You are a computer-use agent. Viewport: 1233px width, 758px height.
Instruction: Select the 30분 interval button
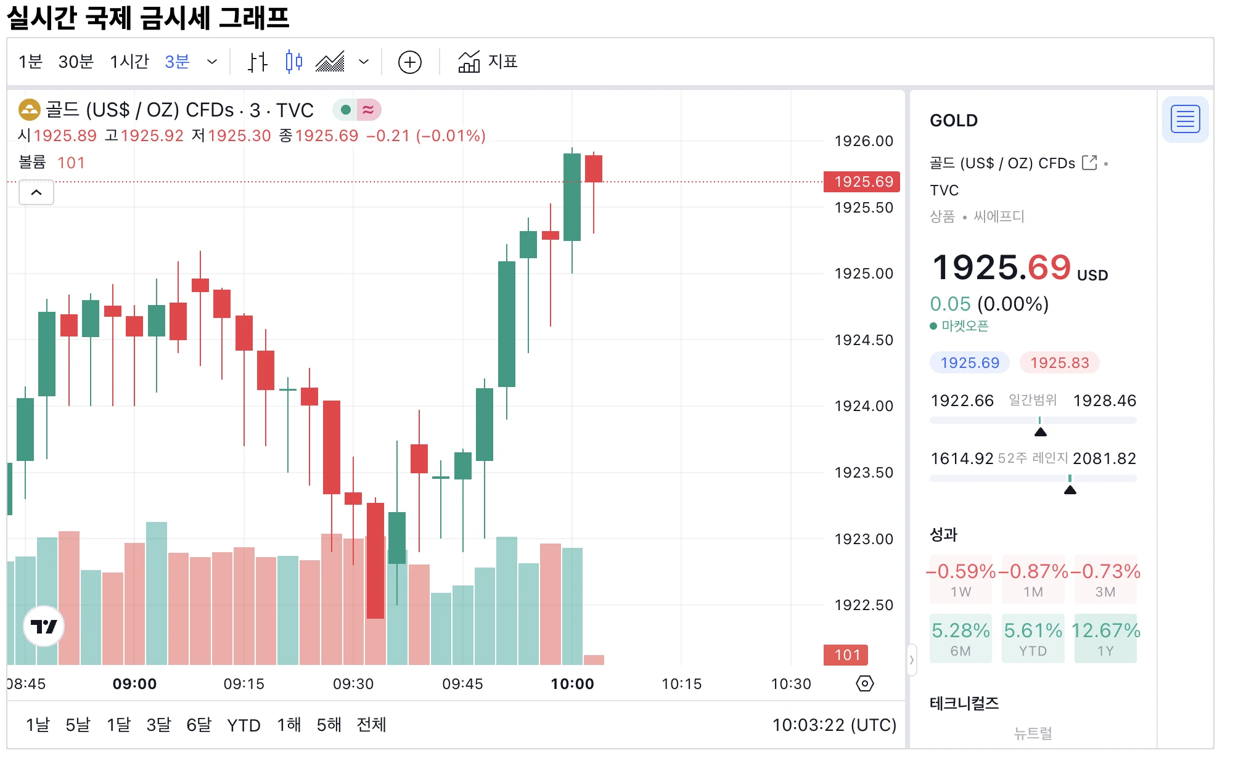coord(74,62)
